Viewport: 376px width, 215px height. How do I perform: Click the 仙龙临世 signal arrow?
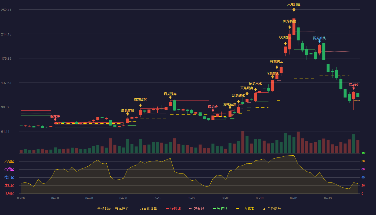[x=290, y=27]
